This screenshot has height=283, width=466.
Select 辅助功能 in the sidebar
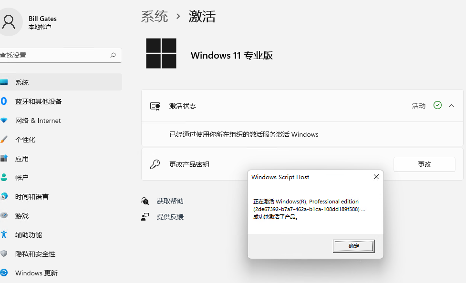coord(30,235)
